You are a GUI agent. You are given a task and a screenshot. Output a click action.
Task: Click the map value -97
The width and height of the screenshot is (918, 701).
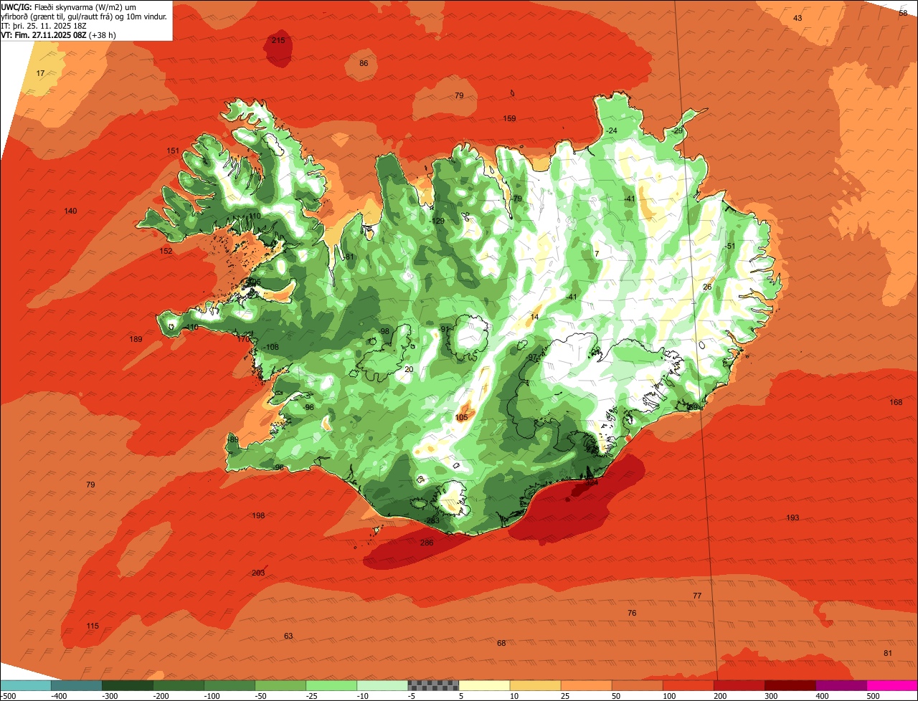pyautogui.click(x=531, y=357)
